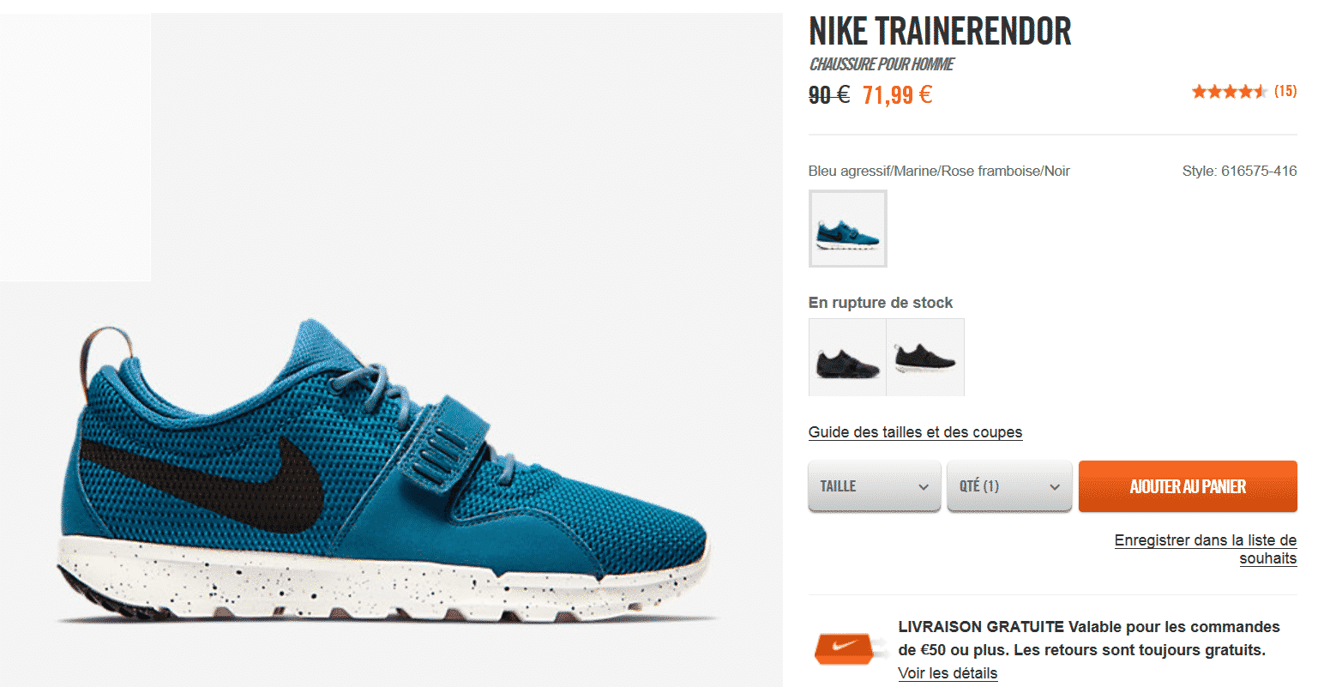Click the Nike Trainerendor product title
This screenshot has height=687, width=1330.
(x=940, y=32)
